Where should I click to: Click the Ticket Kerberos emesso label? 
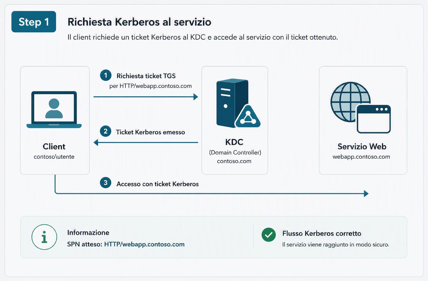[x=150, y=132]
